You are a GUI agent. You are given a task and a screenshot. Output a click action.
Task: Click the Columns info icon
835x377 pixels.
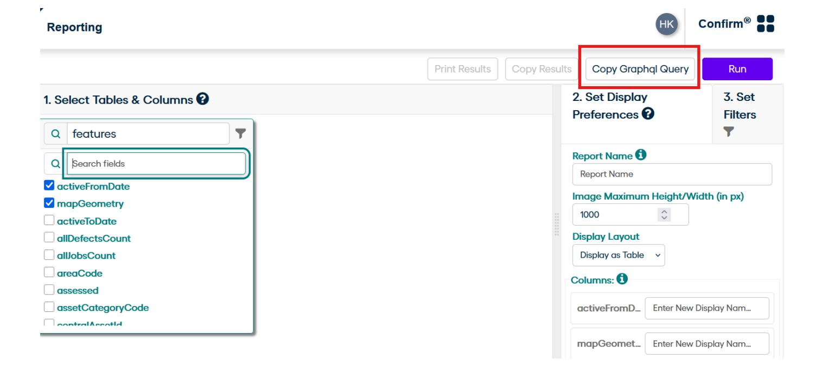tap(622, 279)
